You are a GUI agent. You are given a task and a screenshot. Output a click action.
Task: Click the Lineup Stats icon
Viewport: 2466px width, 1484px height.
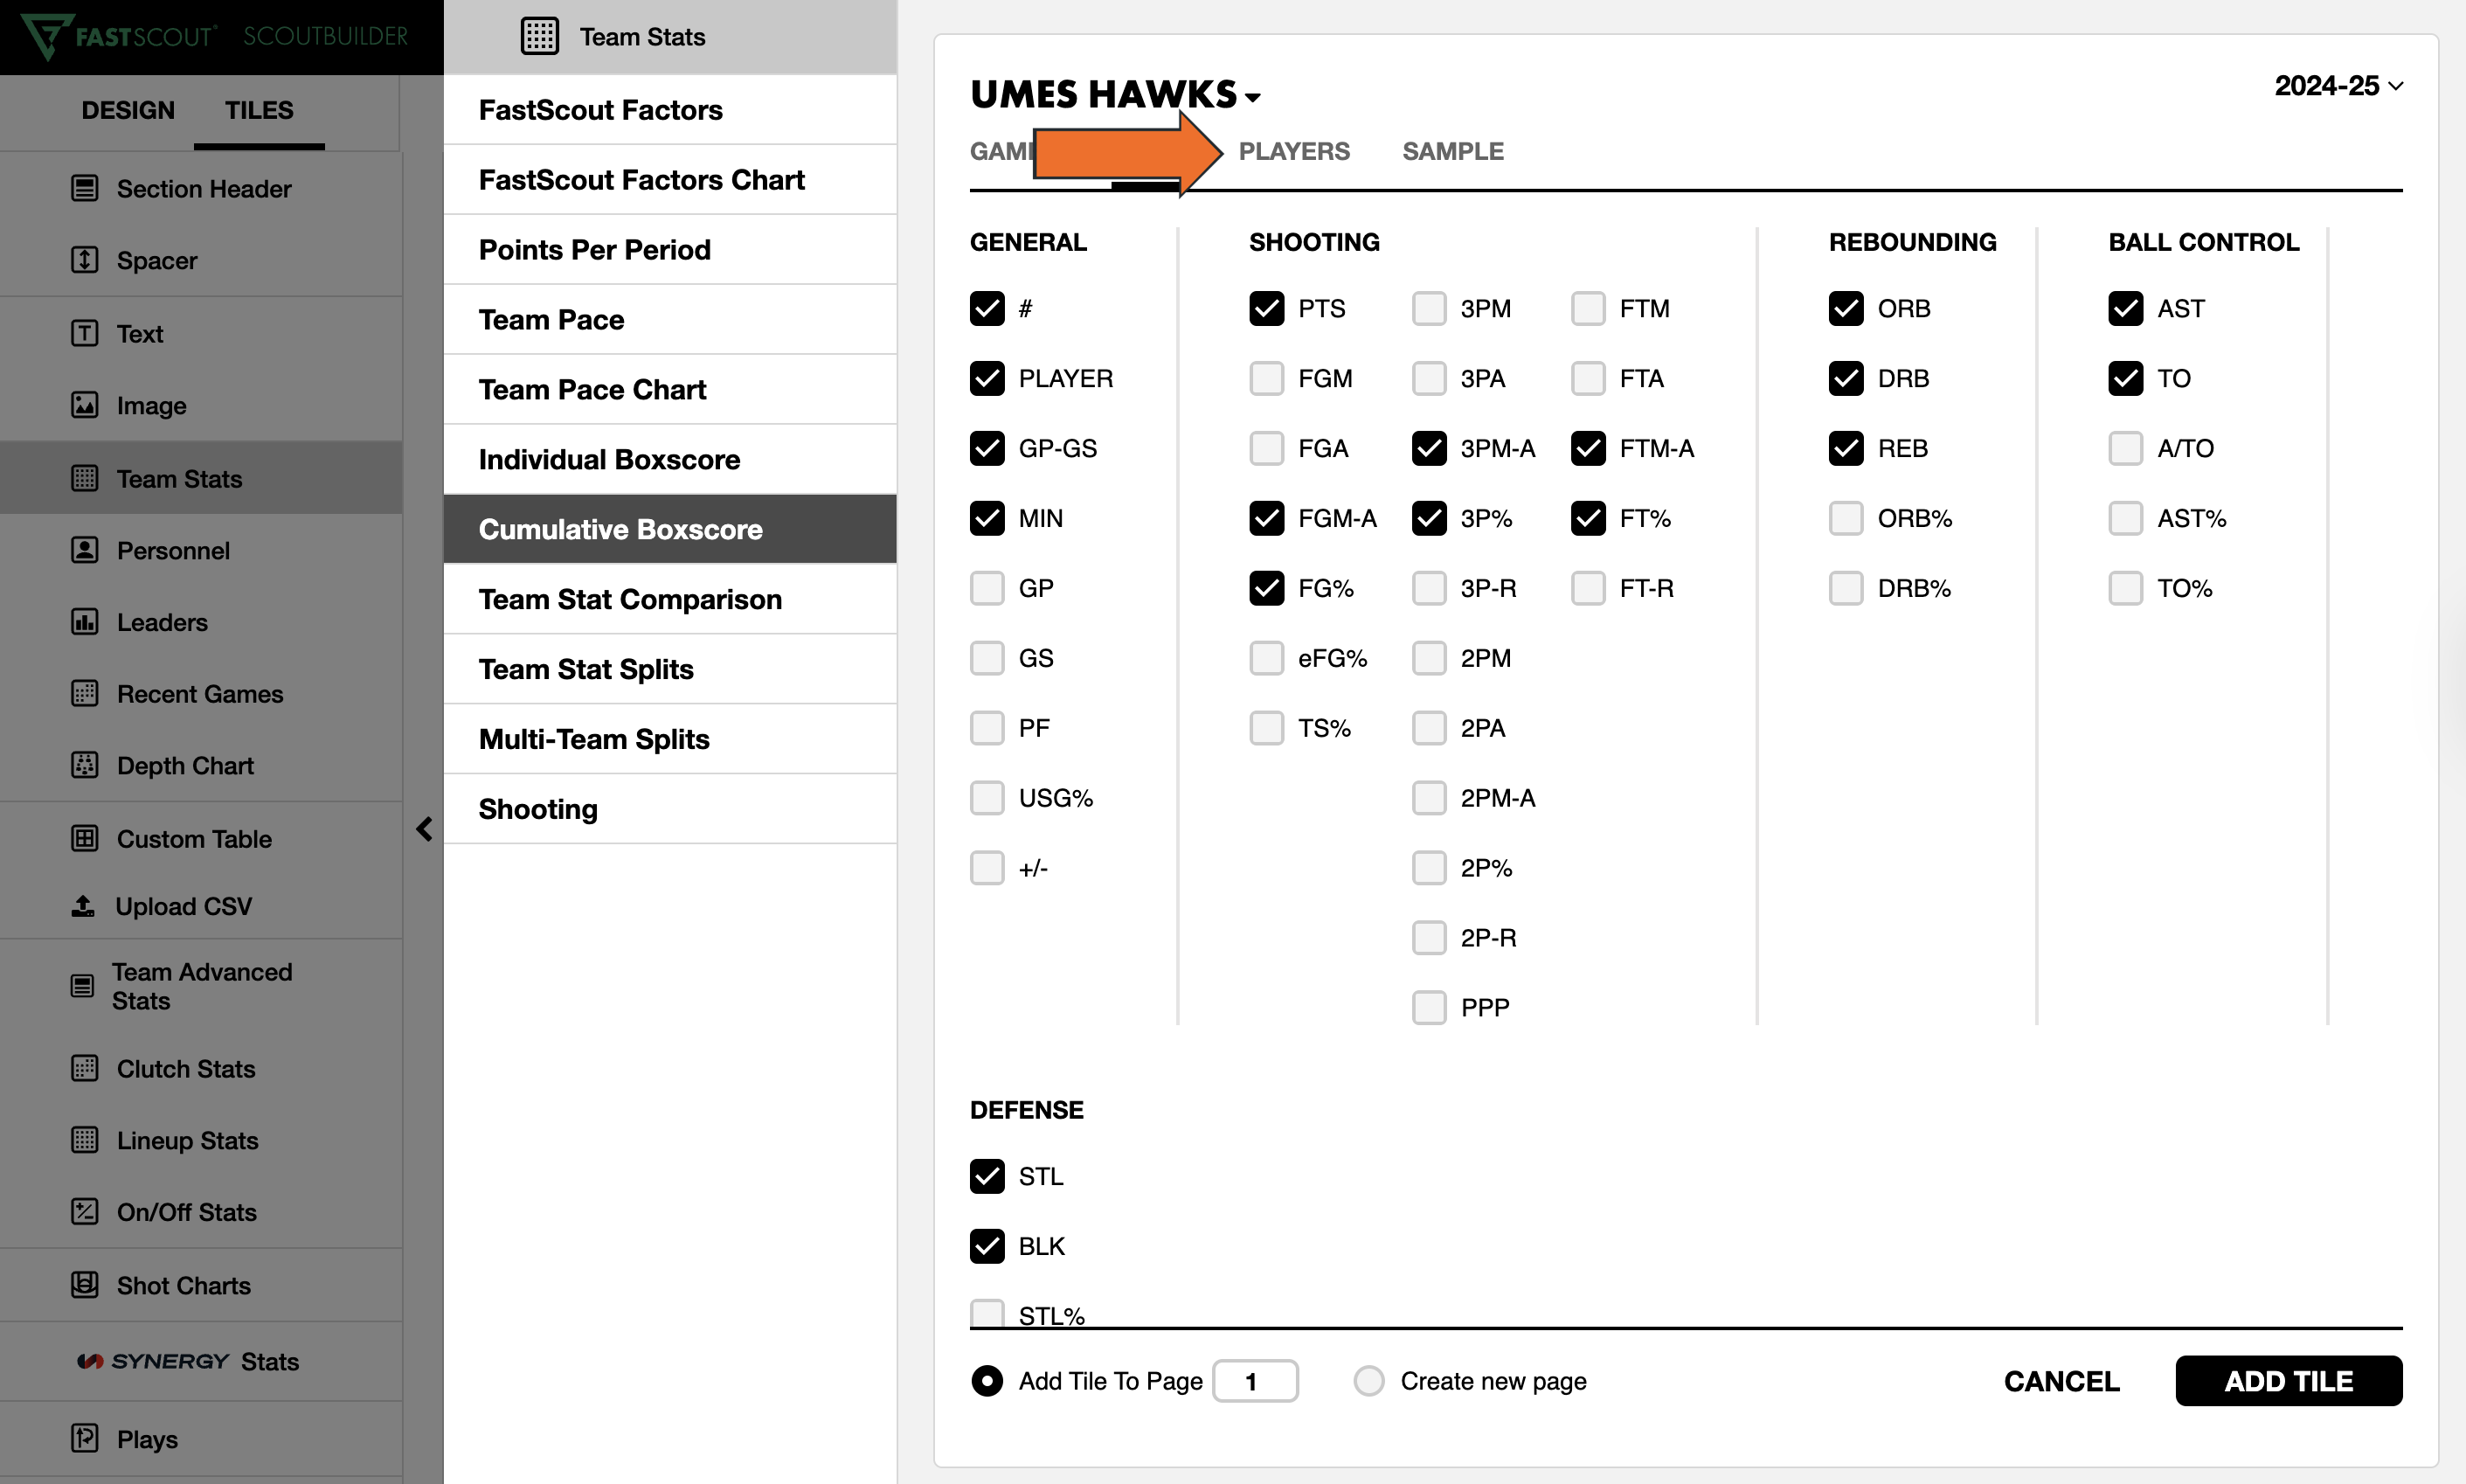click(85, 1140)
